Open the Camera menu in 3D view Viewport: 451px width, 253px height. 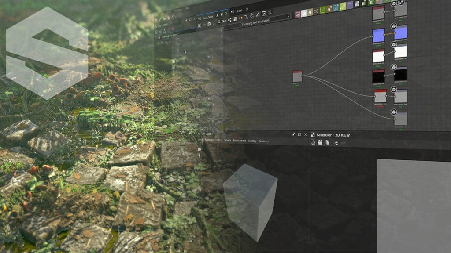(x=227, y=140)
